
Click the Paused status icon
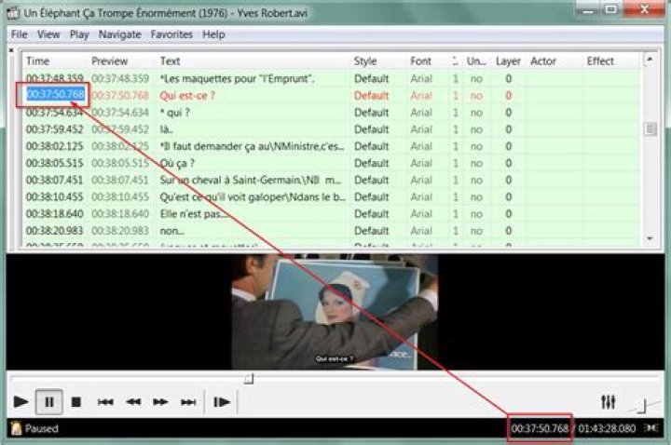click(x=16, y=428)
